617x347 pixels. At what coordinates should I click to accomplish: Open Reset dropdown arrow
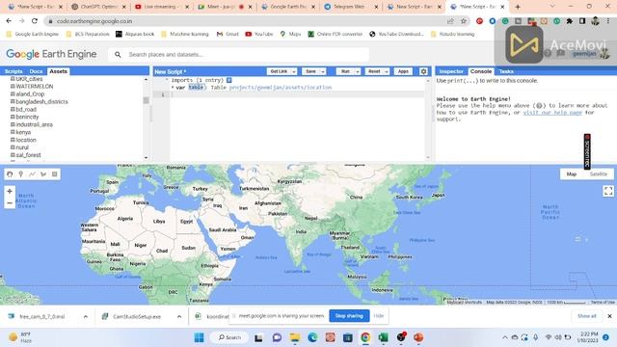click(x=387, y=71)
